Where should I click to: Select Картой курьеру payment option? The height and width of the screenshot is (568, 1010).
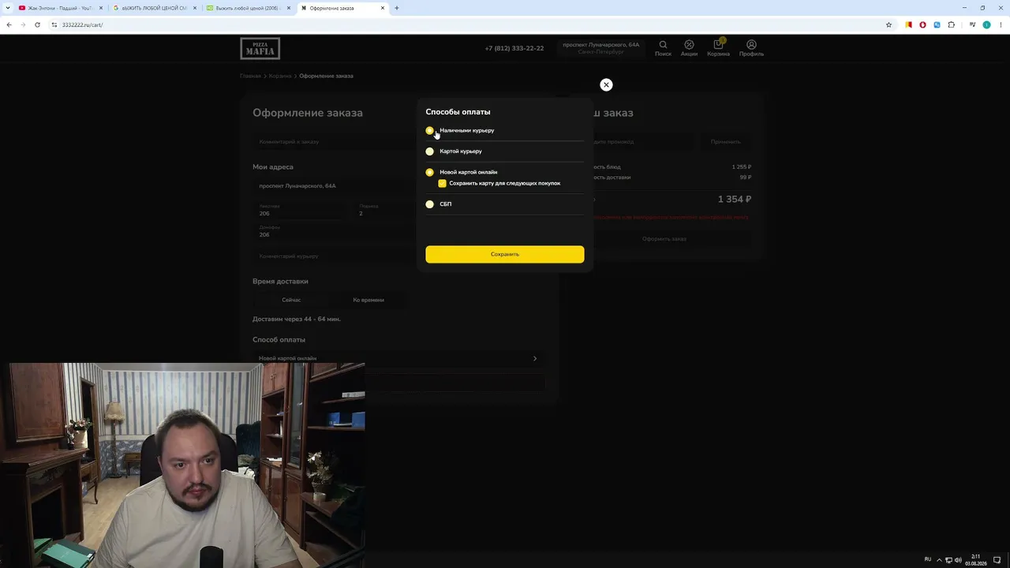coord(429,151)
